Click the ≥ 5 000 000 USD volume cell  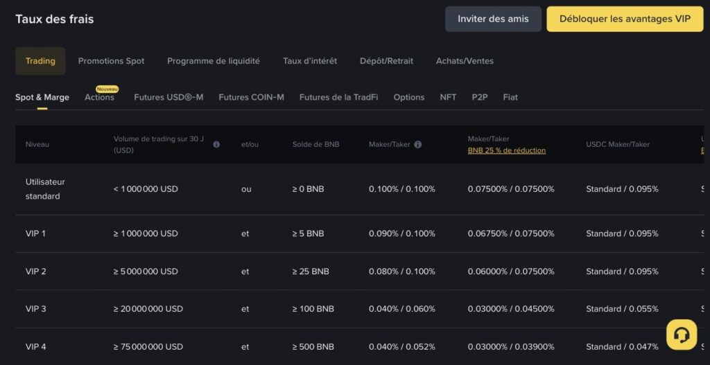pos(146,271)
